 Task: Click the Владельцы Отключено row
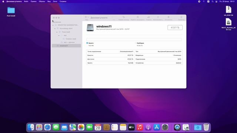point(158,55)
